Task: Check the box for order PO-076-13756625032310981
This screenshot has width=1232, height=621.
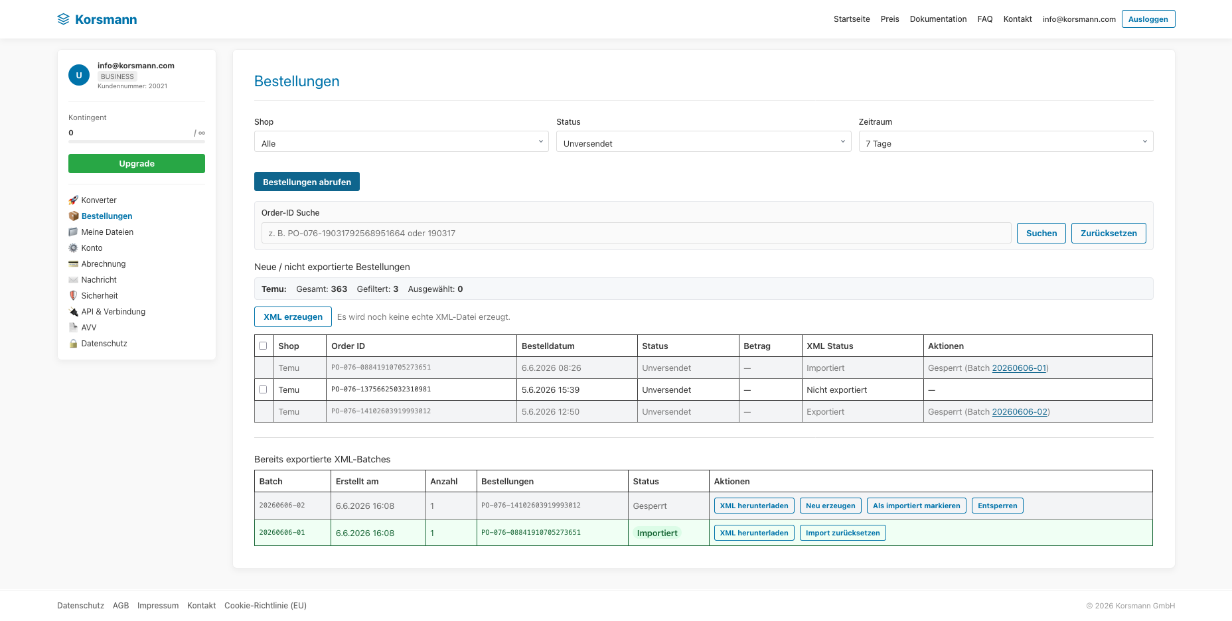Action: [263, 389]
